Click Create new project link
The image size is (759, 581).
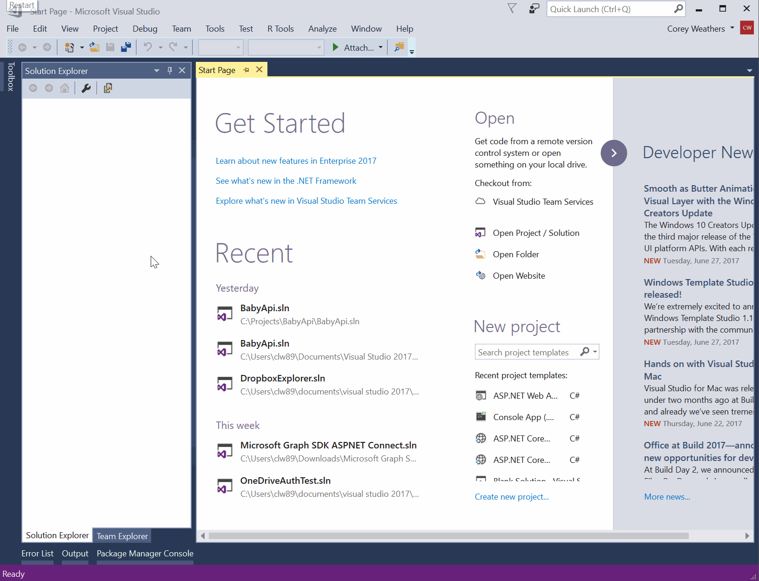coord(512,497)
